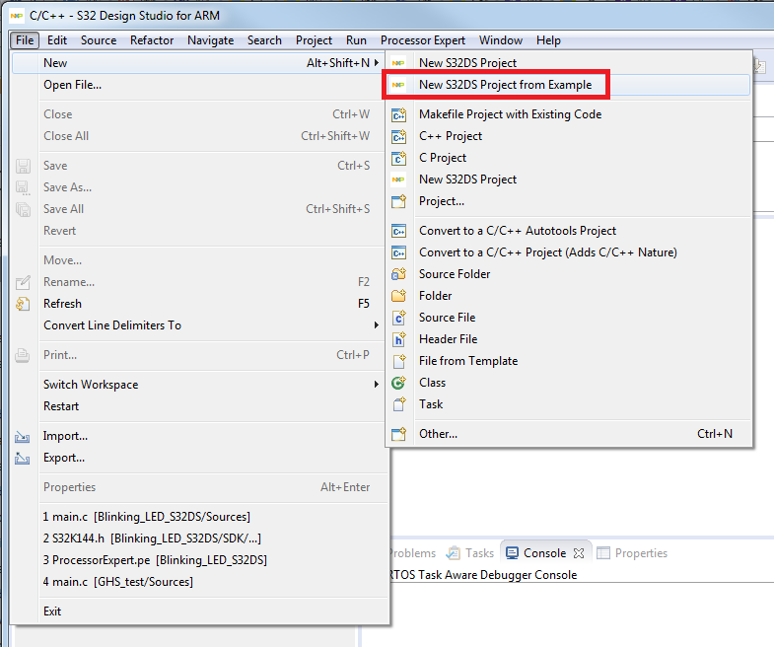Click the Folder icon in New submenu
Viewport: 774px width, 647px height.
[399, 296]
